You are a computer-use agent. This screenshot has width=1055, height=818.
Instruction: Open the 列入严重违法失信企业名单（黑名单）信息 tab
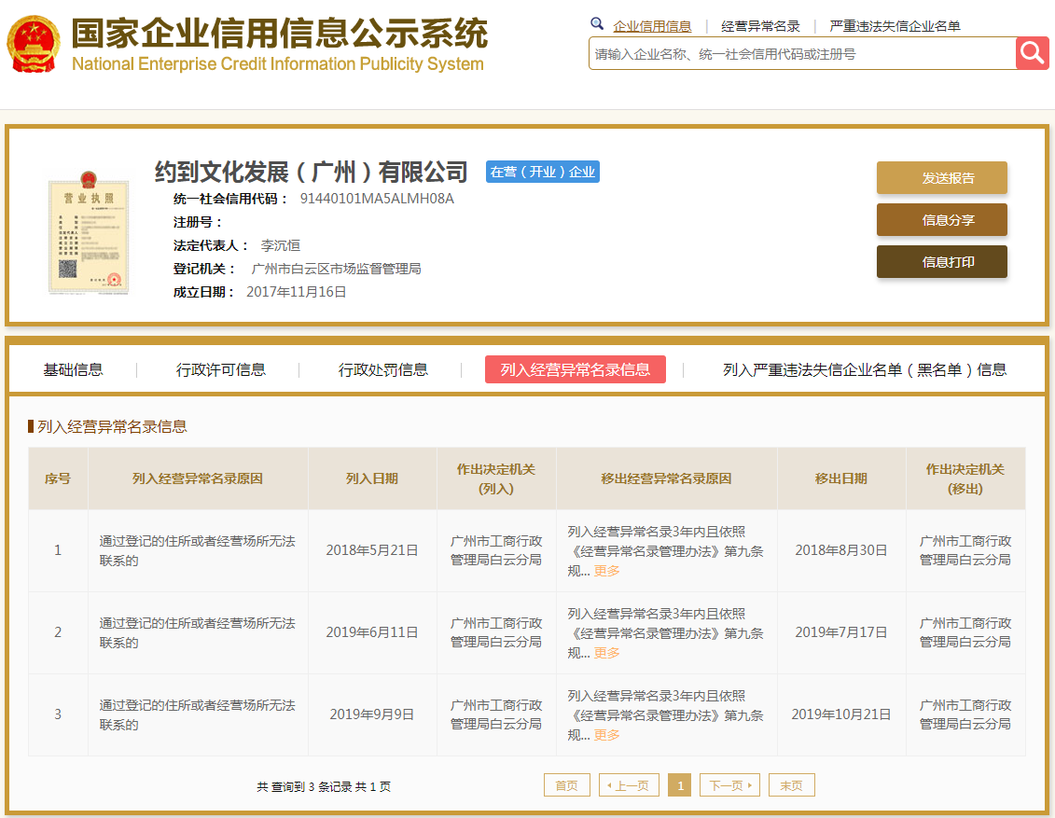(x=864, y=369)
